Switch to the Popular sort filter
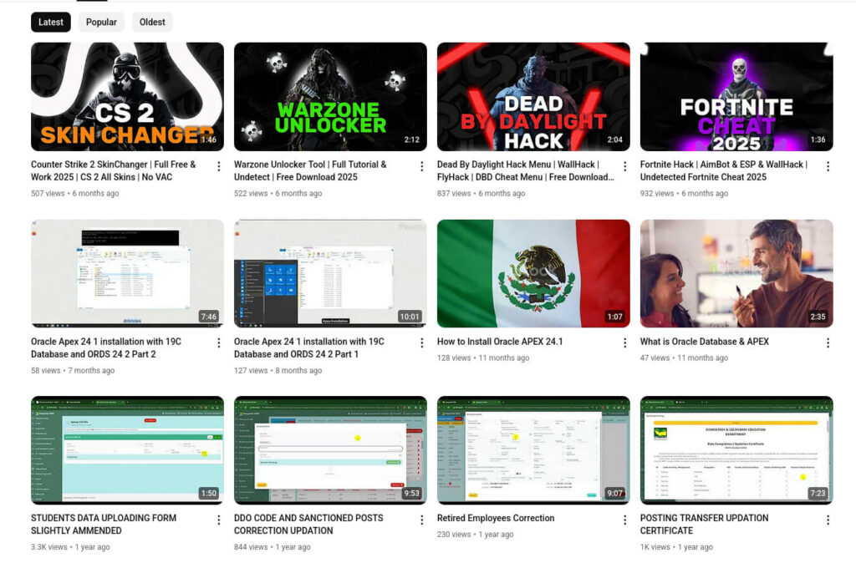The height and width of the screenshot is (563, 856). click(x=101, y=23)
